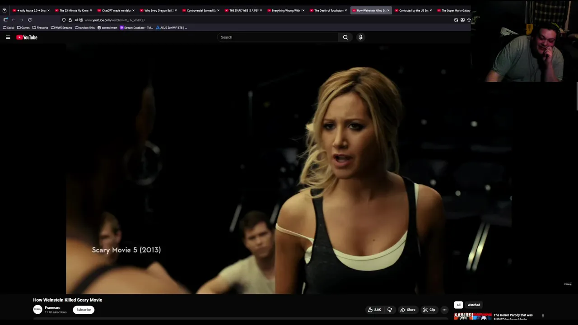The image size is (578, 325).
Task: Click the site permissions icon by the padlock
Action: coord(79,20)
